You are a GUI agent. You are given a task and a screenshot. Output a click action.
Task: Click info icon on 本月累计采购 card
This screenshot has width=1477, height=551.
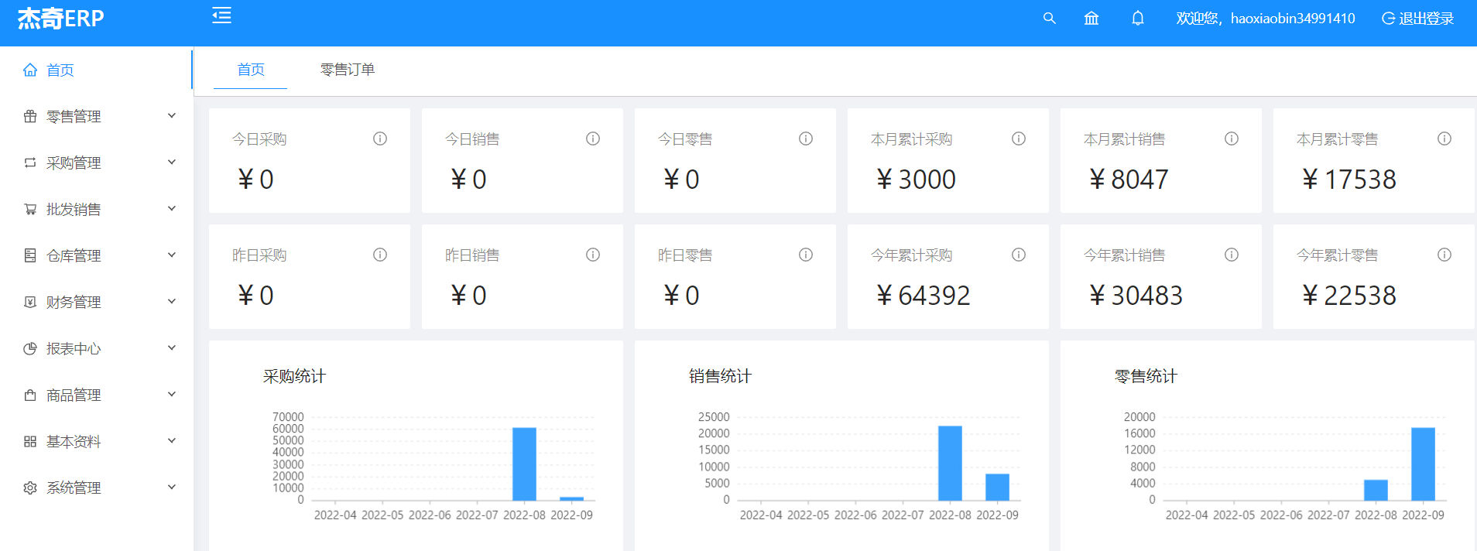1019,139
